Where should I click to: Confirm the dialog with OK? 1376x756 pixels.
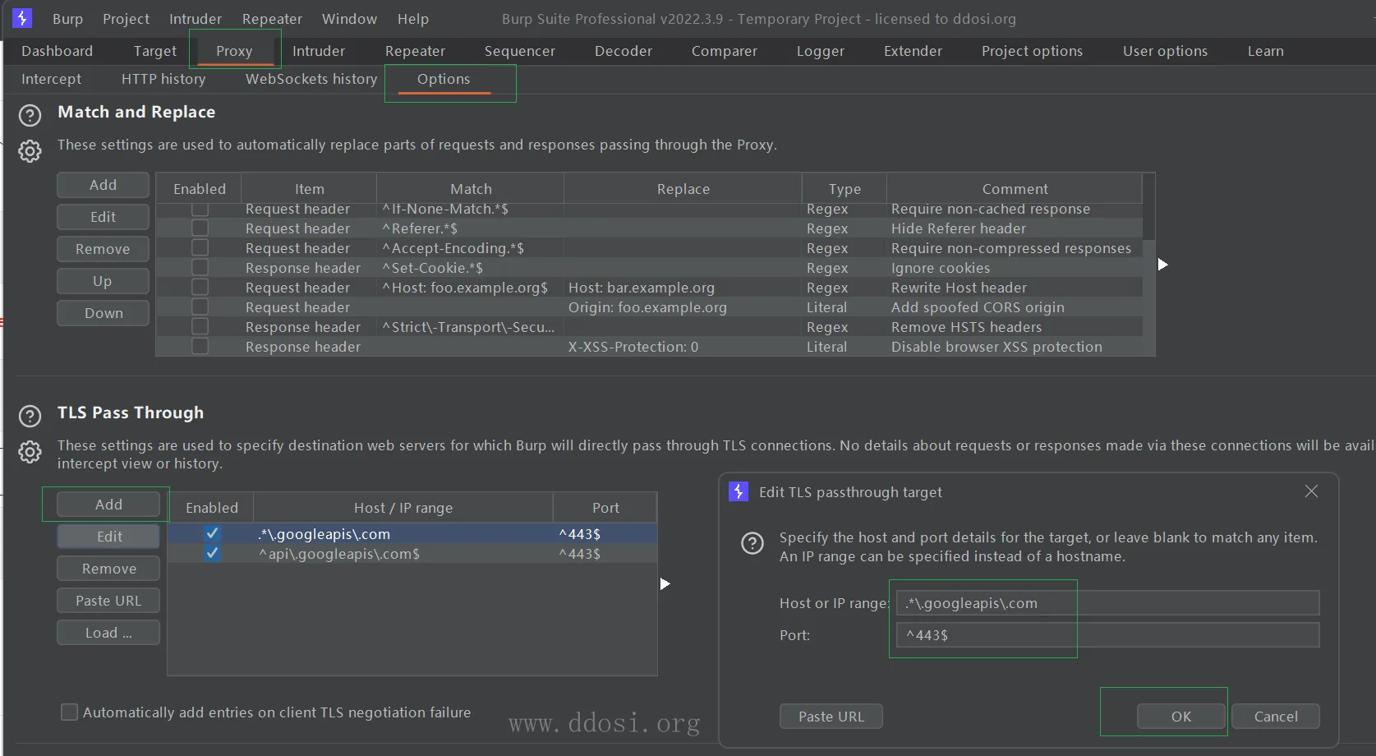1181,717
